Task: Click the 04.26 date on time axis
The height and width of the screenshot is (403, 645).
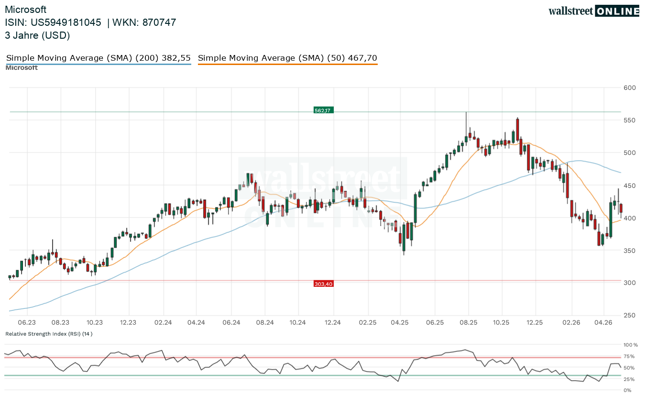Action: 603,323
